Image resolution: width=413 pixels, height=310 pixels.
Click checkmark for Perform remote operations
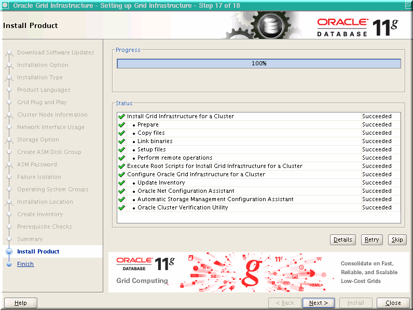tap(122, 158)
